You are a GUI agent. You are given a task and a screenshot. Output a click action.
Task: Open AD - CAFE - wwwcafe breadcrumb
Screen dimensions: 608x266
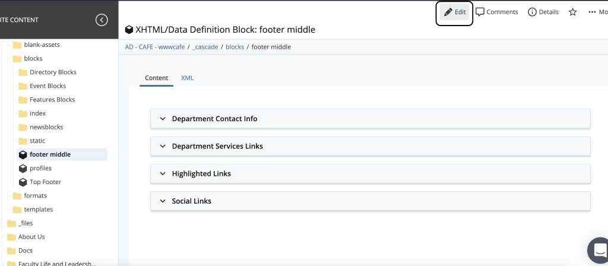[x=155, y=47]
